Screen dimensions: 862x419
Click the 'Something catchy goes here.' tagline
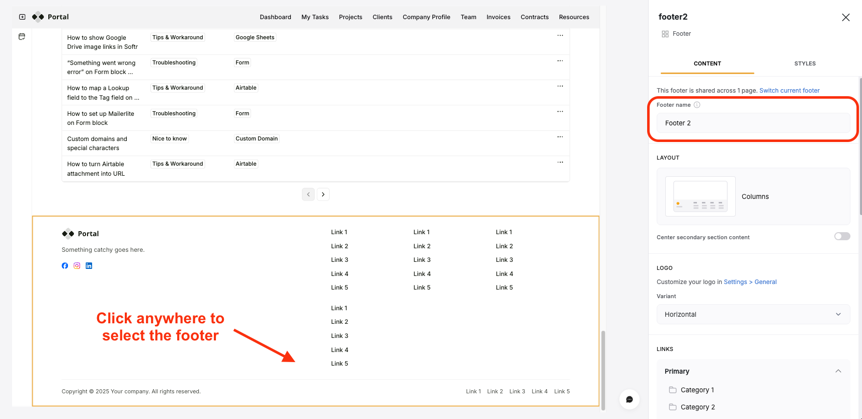point(103,250)
